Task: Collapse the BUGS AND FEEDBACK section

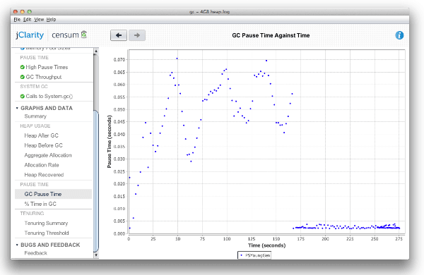Action: (x=17, y=245)
